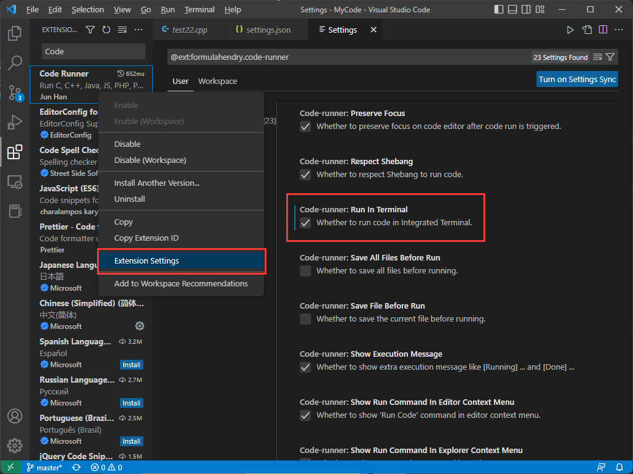Close the Settings editor tab

(x=373, y=30)
